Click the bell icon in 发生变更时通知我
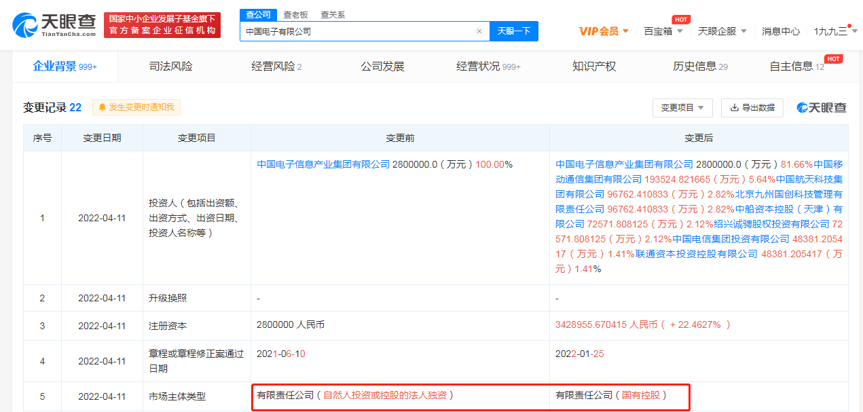 point(103,107)
